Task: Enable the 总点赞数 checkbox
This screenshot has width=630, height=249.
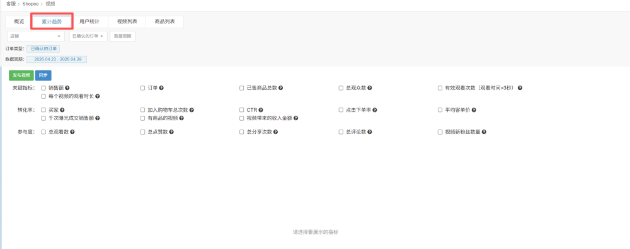Action: tap(142, 132)
